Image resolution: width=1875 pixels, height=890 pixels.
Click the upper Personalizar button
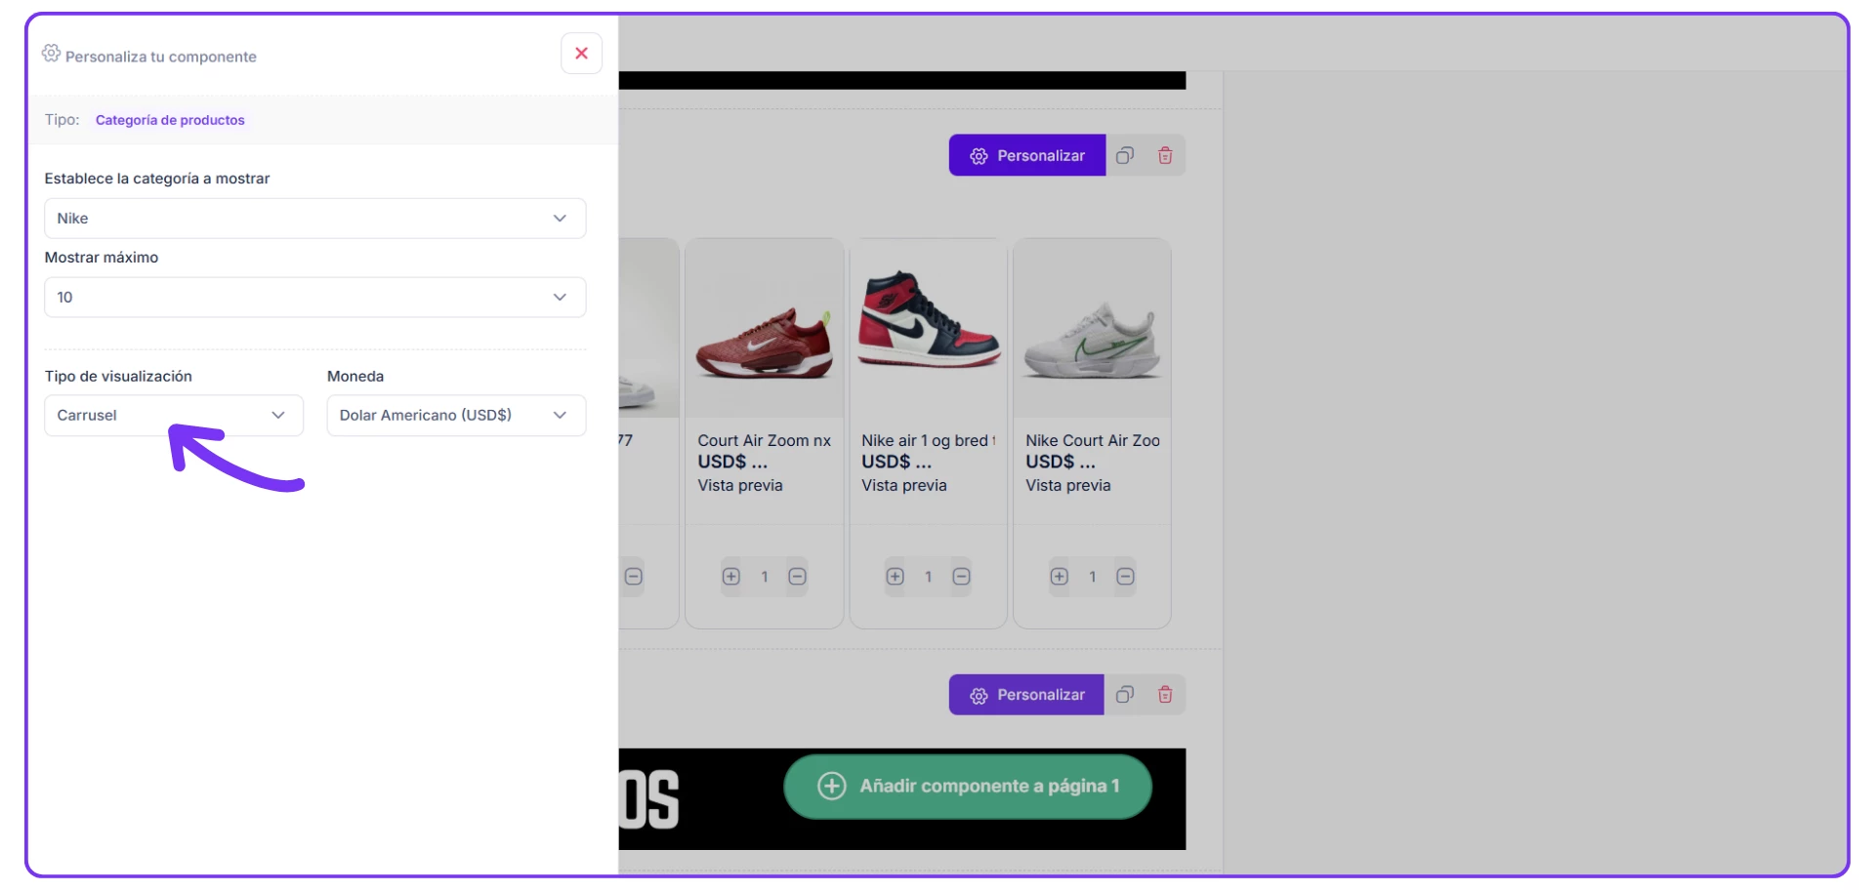pyautogui.click(x=1026, y=156)
